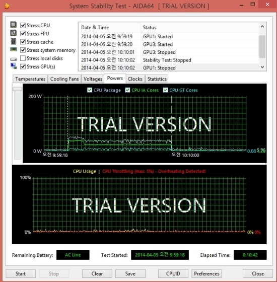The height and width of the screenshot is (282, 277).
Task: Select the 'GPU1: Started' log row
Action: 169,36
